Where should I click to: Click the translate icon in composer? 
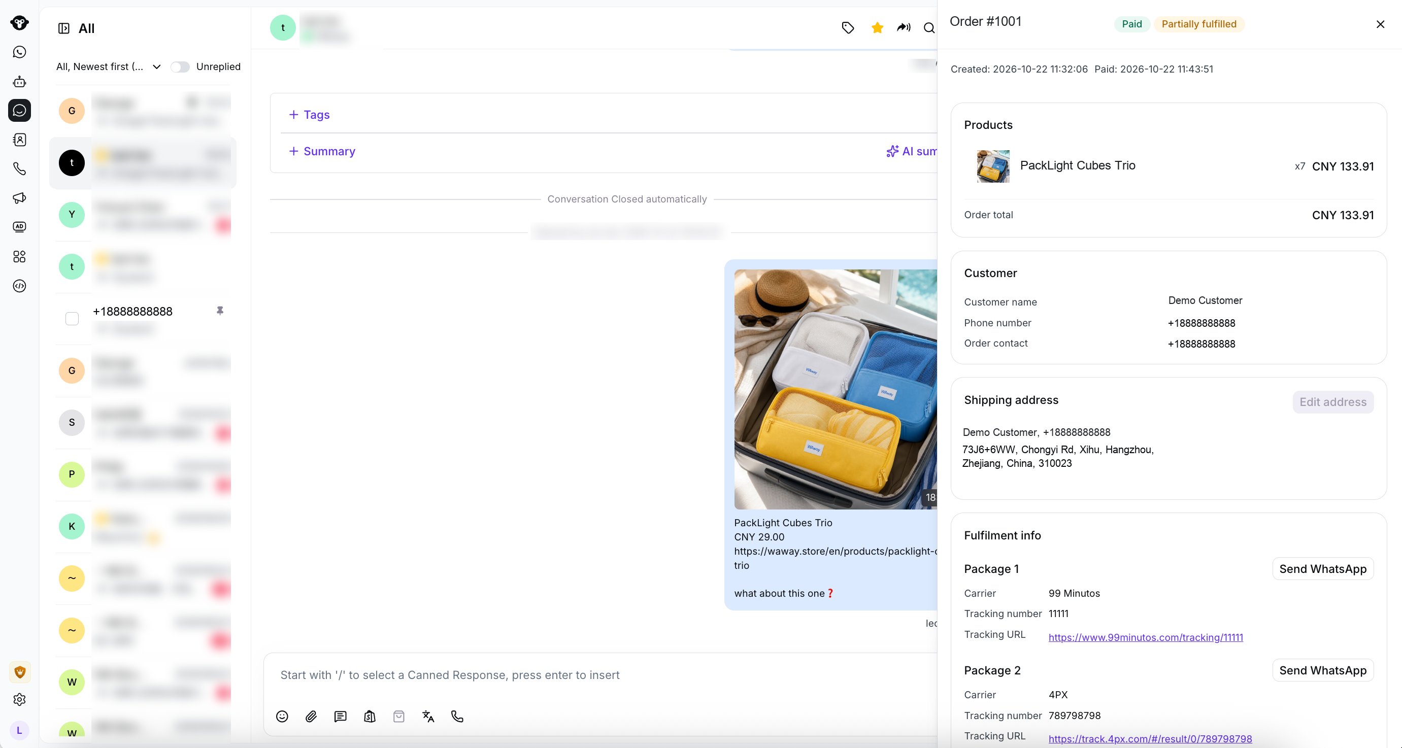coord(428,717)
